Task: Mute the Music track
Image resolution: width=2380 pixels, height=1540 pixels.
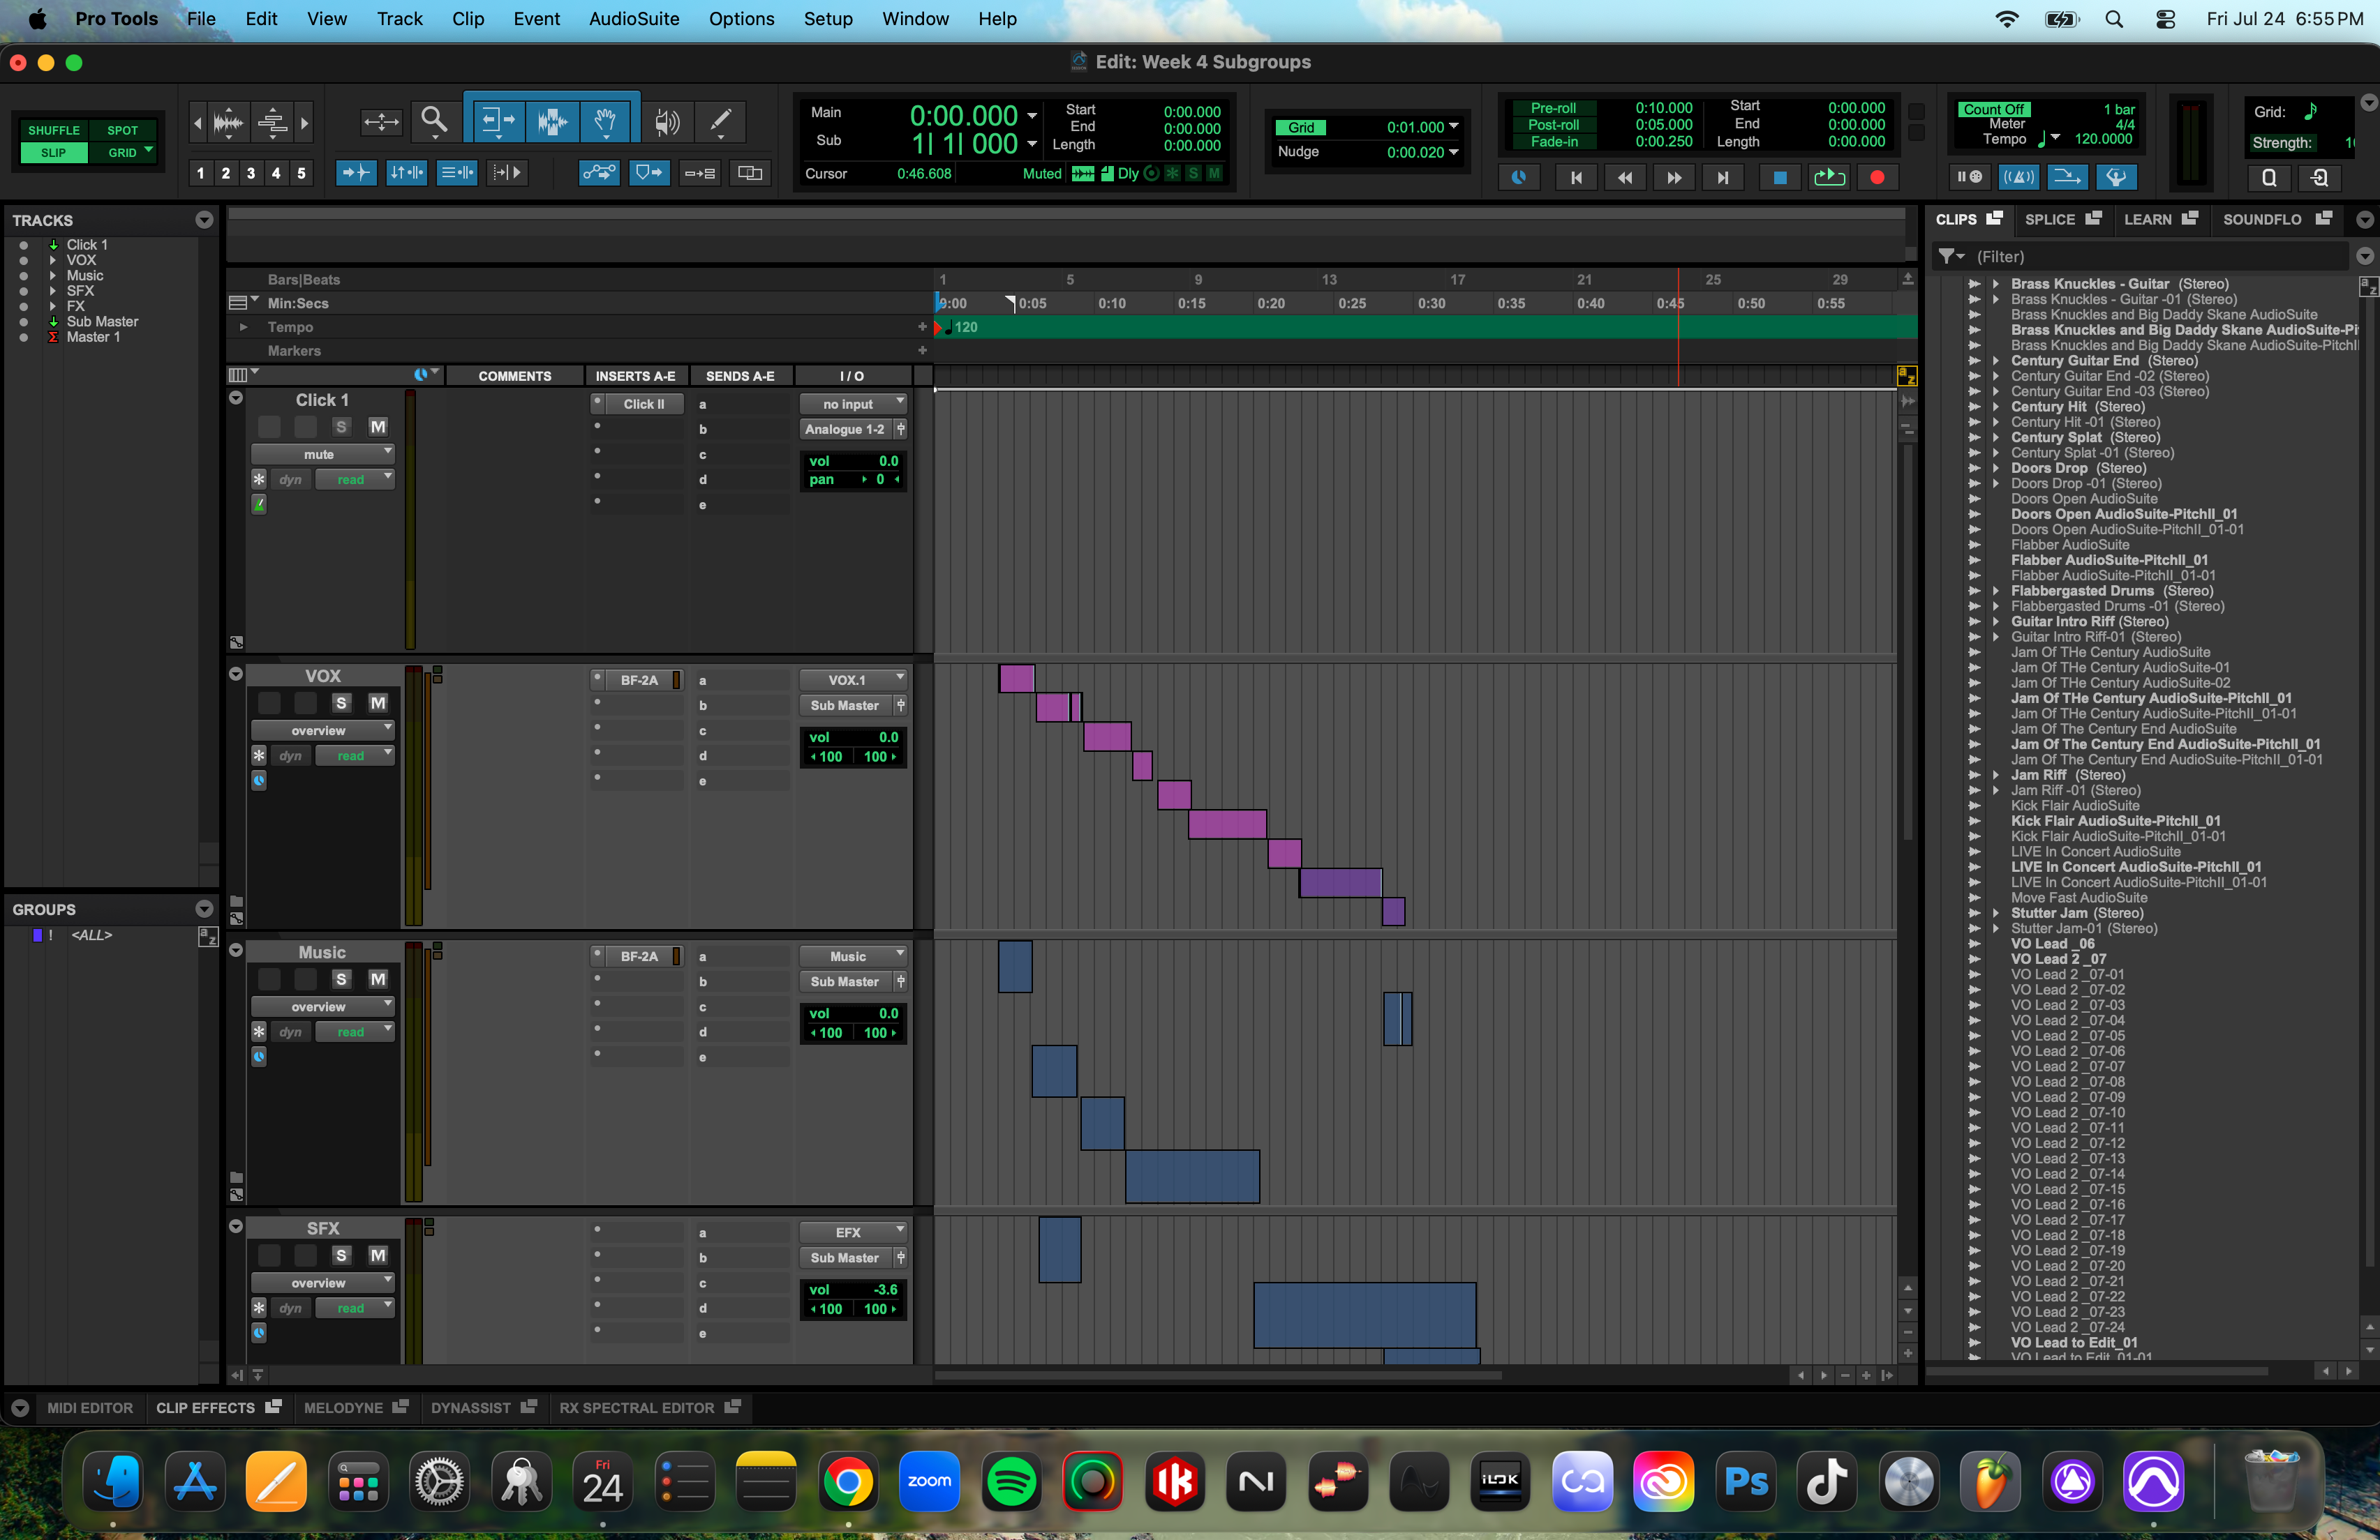Action: pyautogui.click(x=378, y=979)
